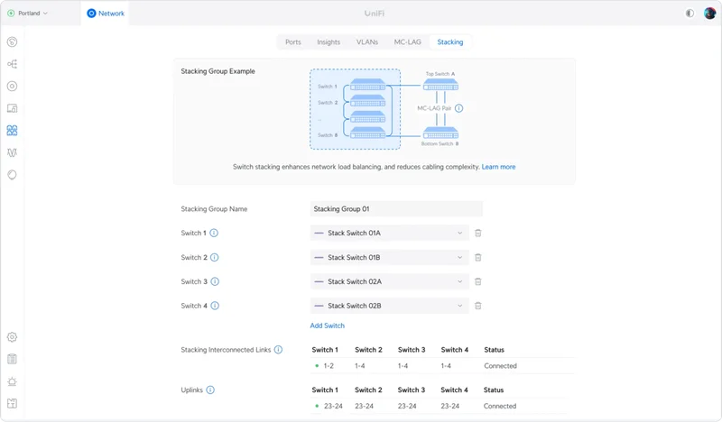
Task: Open the Alarm siren icon in sidebar
Action: coord(13,381)
